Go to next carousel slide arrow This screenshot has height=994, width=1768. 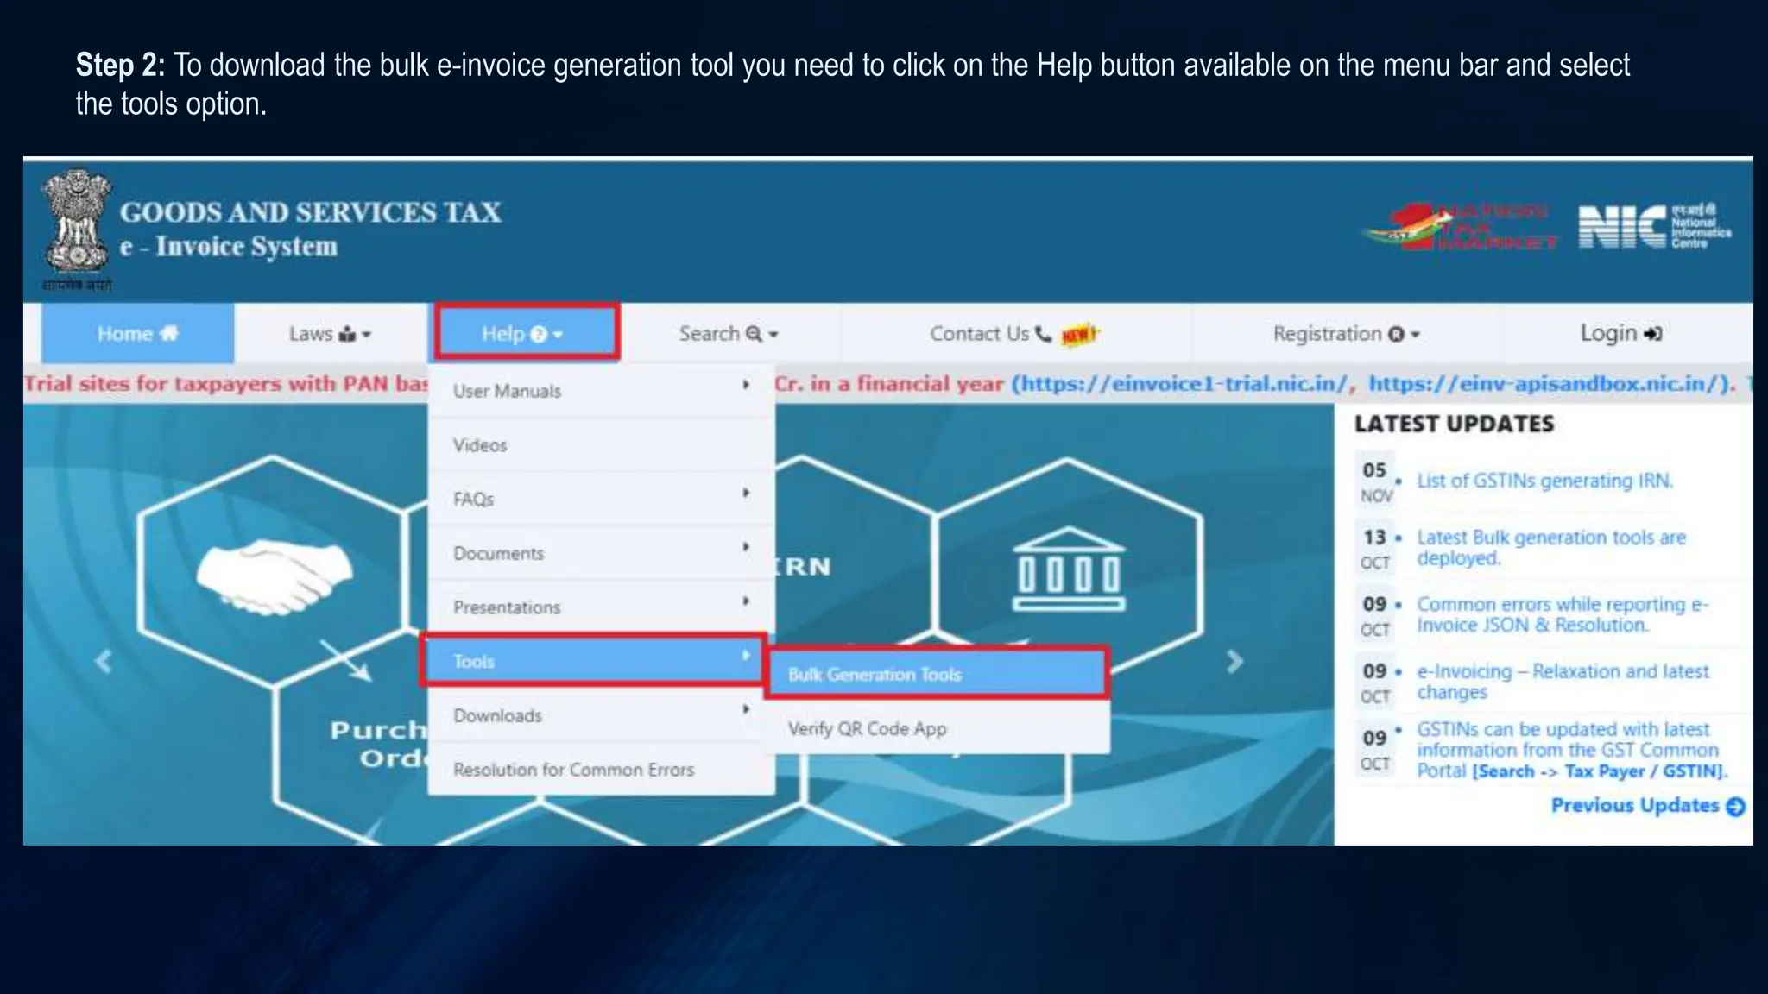(1234, 662)
